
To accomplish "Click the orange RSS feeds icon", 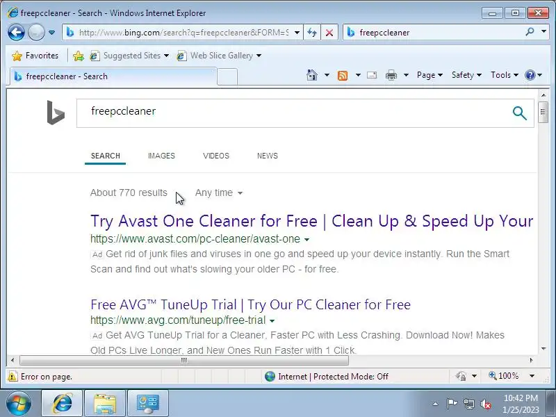I will coord(343,75).
